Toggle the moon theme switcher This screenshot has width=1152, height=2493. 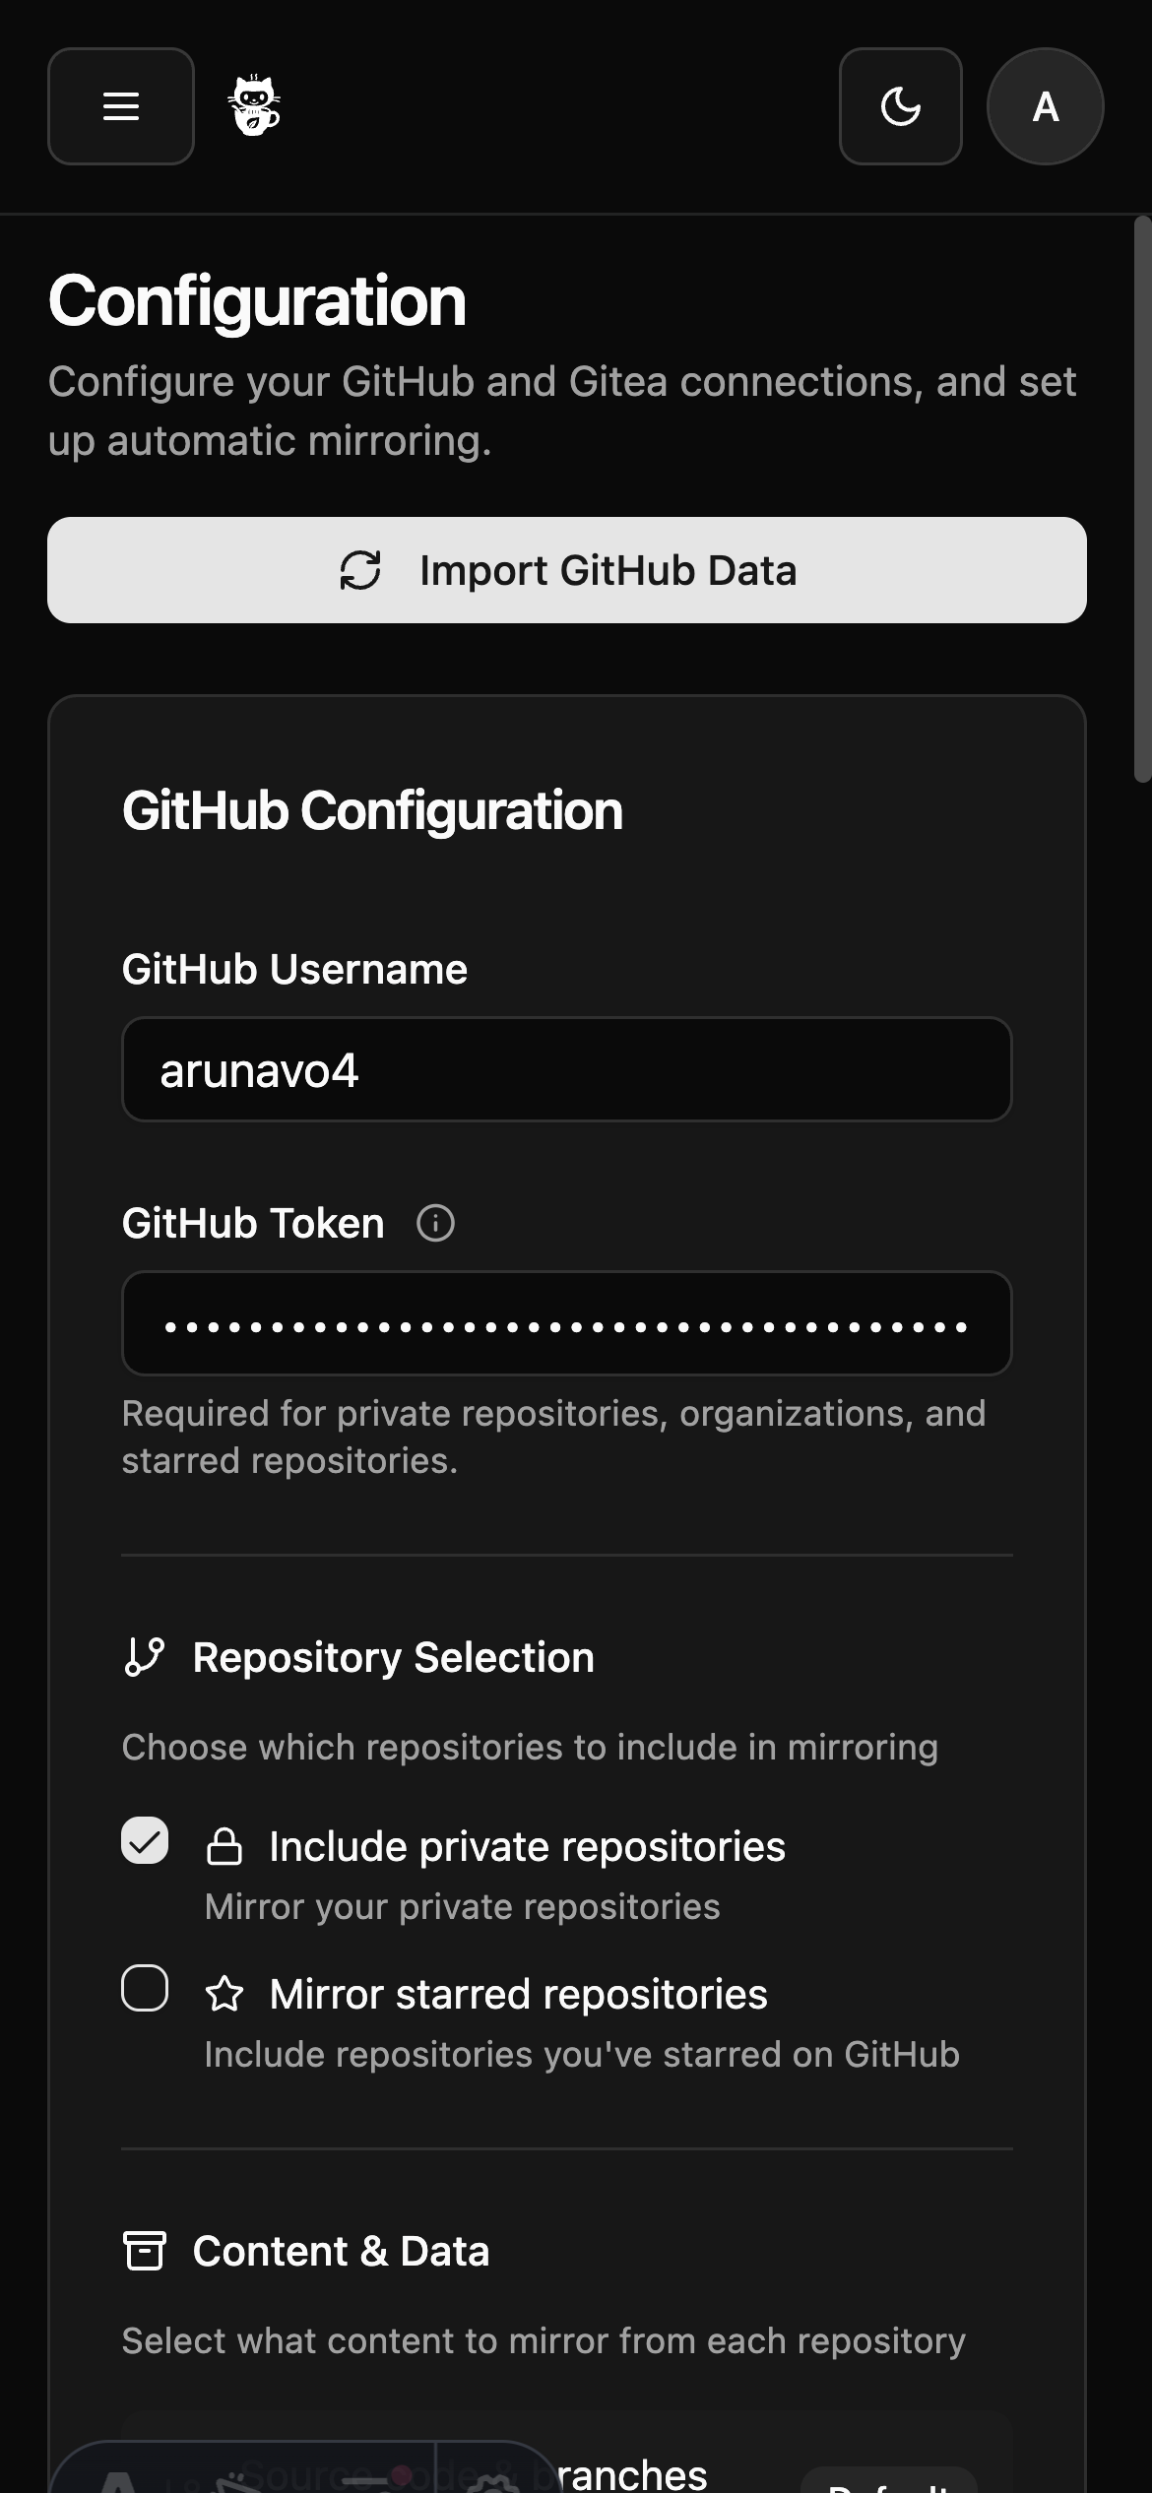(900, 106)
